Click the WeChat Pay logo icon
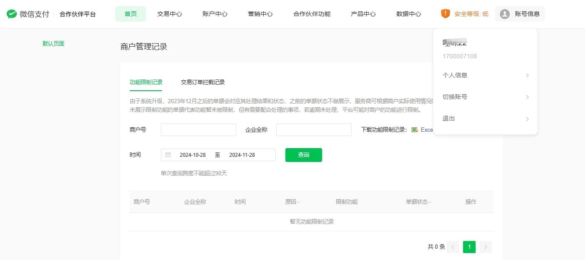Viewport: 585px width, 260px height. pyautogui.click(x=12, y=14)
